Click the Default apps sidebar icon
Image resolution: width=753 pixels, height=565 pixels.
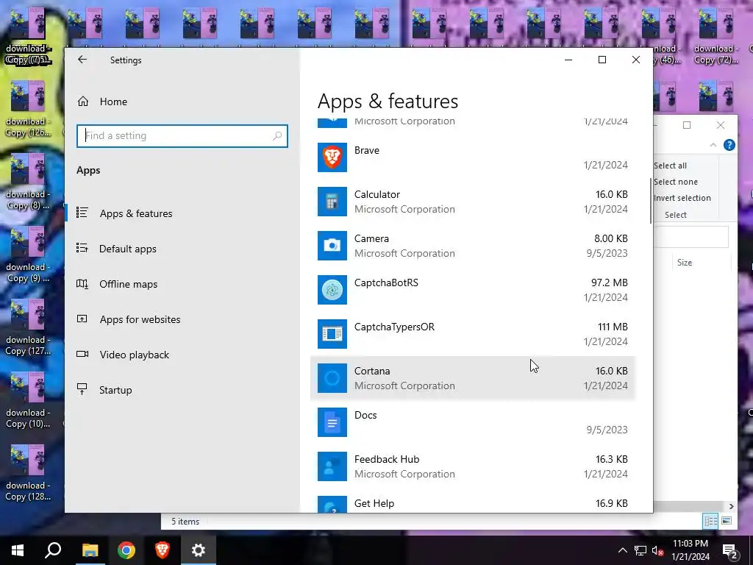82,248
